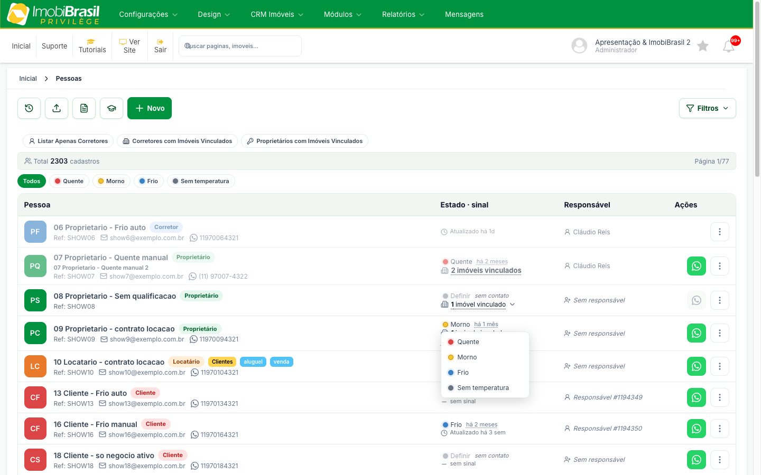Choose Quente in temperature popup menu
Viewport: 761px width, 475px height.
tap(485, 342)
